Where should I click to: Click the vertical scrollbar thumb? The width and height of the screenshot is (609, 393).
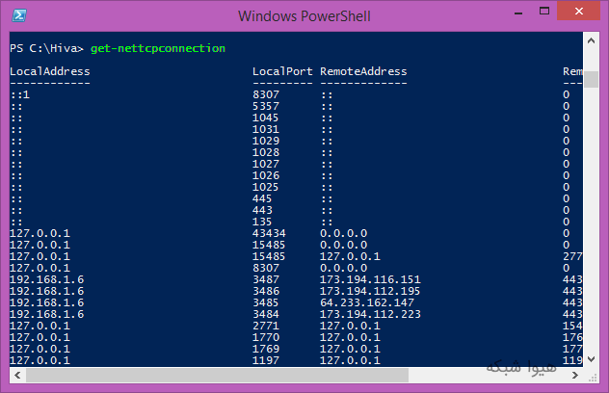(x=593, y=79)
